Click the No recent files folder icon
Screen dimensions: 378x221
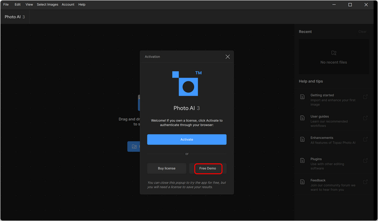pyautogui.click(x=334, y=53)
